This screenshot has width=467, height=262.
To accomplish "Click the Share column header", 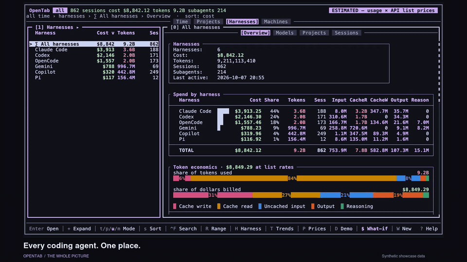I will point(271,100).
